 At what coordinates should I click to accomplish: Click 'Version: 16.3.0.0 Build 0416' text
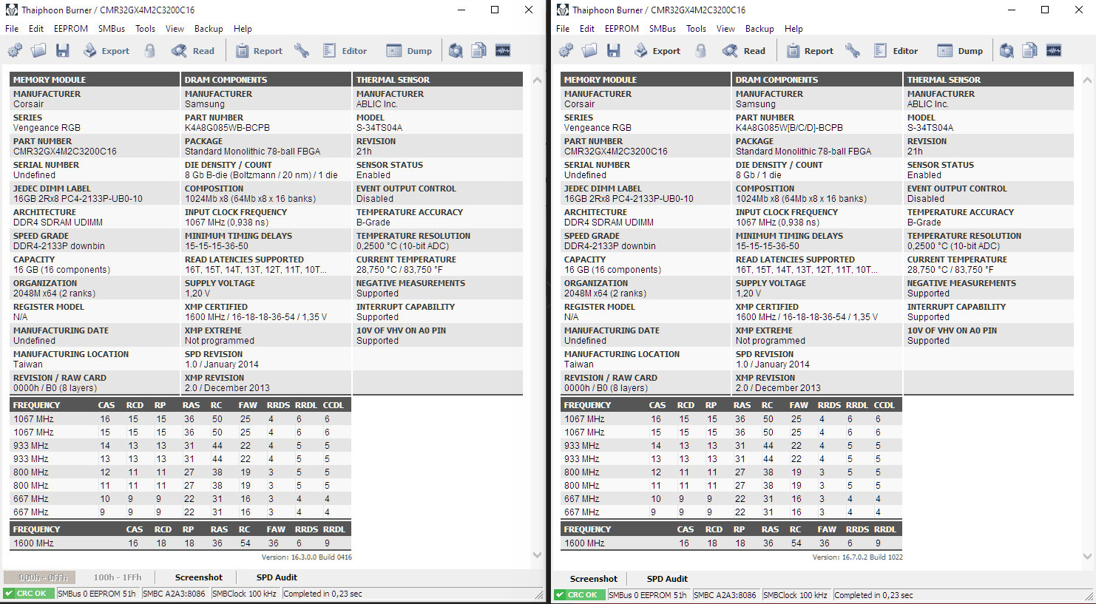pyautogui.click(x=306, y=557)
